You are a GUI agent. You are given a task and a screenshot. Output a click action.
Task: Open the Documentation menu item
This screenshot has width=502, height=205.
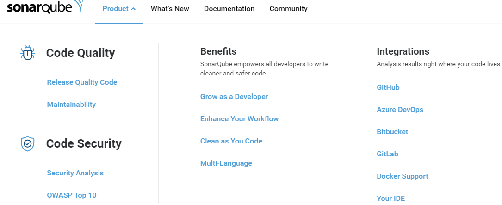pyautogui.click(x=229, y=9)
